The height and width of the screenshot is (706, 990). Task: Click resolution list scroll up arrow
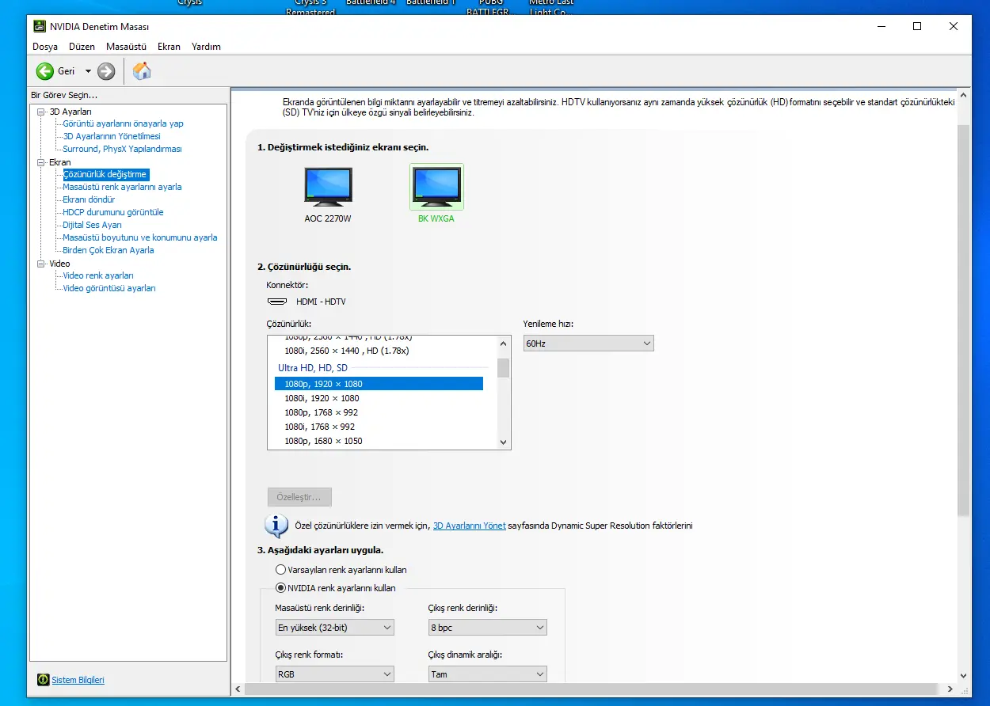(x=503, y=343)
